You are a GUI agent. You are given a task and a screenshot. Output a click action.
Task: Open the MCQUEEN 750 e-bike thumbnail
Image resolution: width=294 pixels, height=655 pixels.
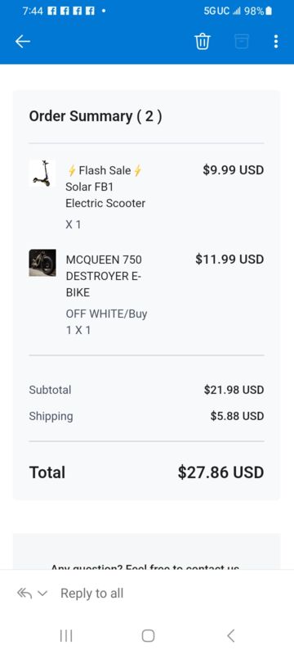tap(42, 263)
